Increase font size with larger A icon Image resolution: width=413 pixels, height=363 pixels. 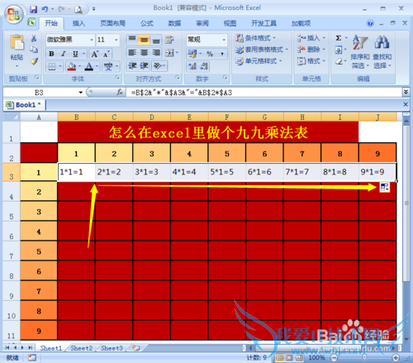(95, 54)
